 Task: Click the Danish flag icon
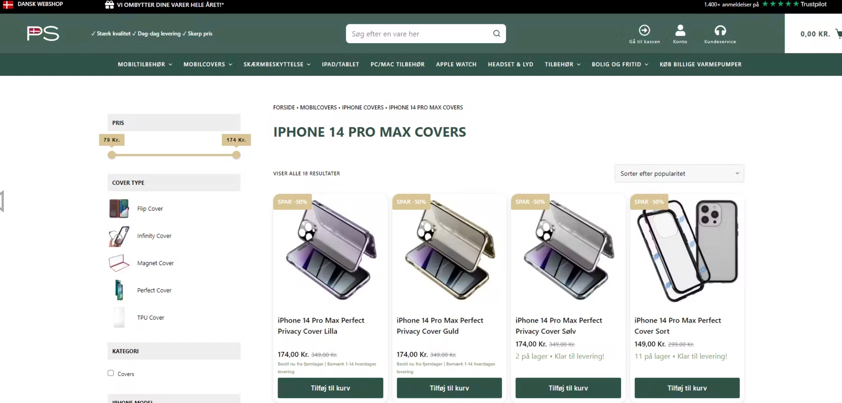click(x=8, y=5)
